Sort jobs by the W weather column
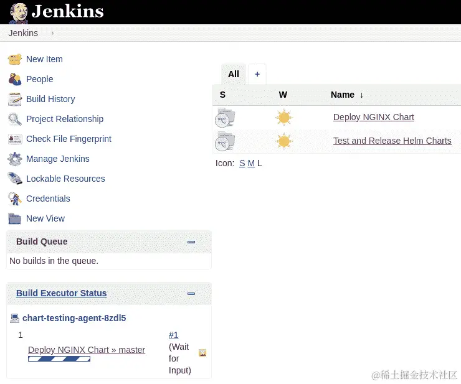This screenshot has height=384, width=461. coord(283,95)
